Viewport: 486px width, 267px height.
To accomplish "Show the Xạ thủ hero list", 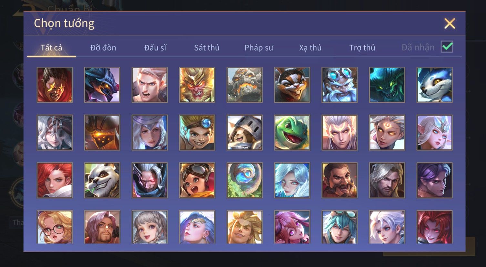I will pyautogui.click(x=310, y=48).
